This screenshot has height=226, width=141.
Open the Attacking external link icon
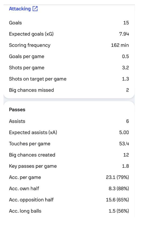35,9
